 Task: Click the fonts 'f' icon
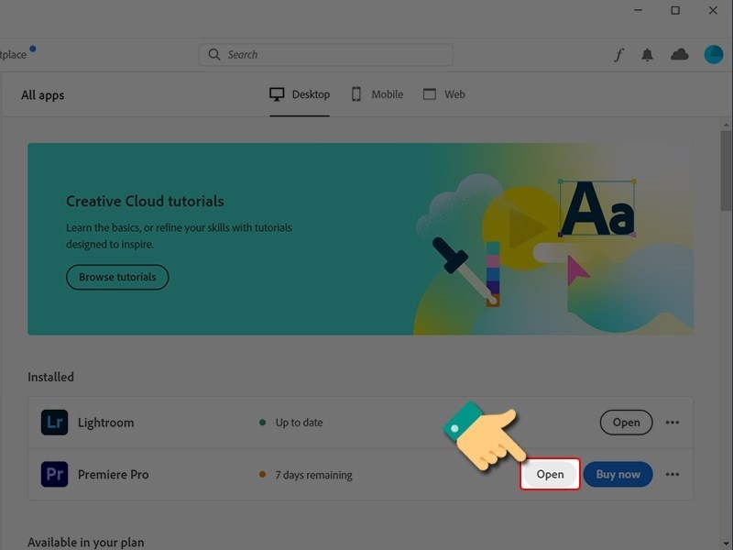[618, 55]
